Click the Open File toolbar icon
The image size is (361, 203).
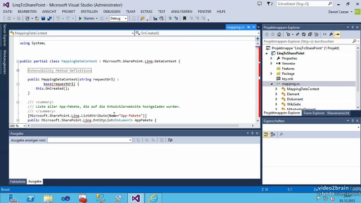[x=37, y=18]
